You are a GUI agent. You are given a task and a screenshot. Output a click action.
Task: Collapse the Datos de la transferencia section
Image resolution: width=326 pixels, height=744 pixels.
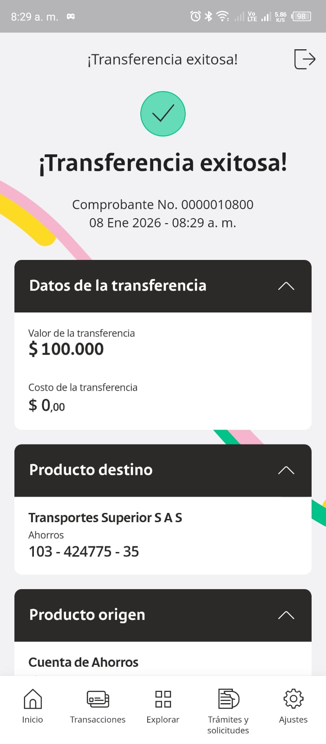click(286, 286)
